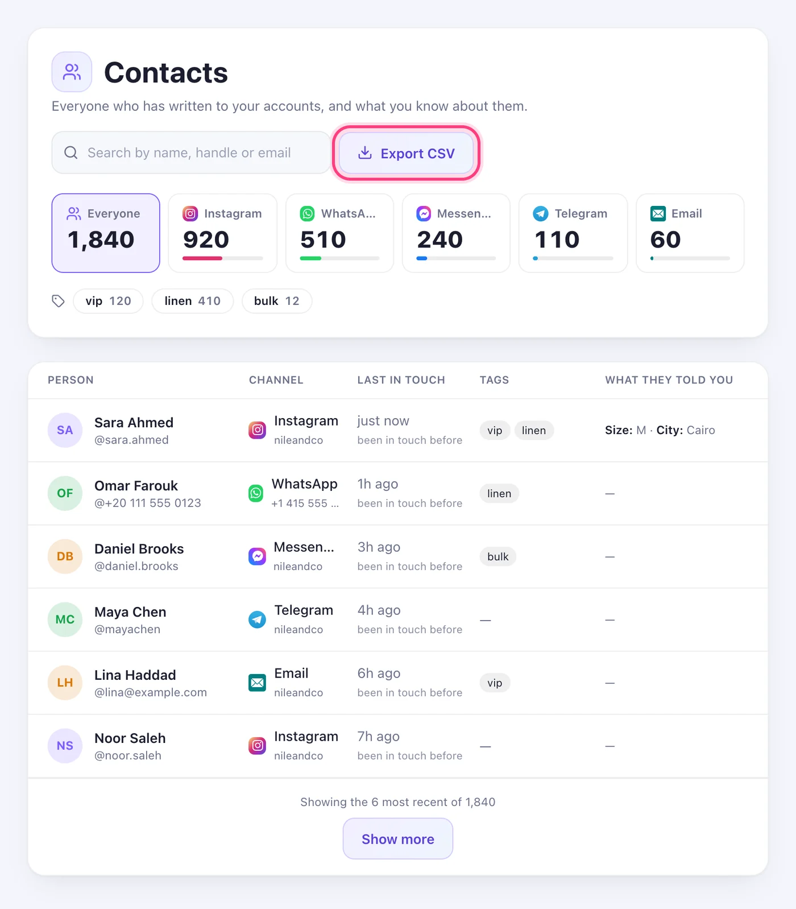The width and height of the screenshot is (796, 909).
Task: Filter contacts by Instagram card
Action: (223, 233)
